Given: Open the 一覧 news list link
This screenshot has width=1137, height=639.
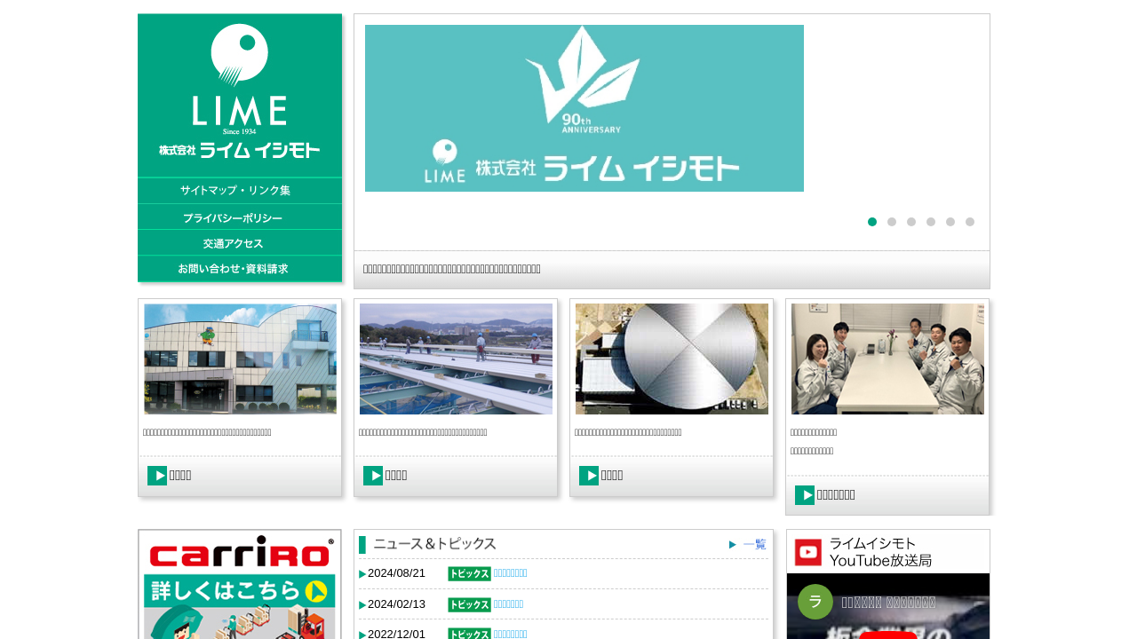Looking at the screenshot, I should [x=754, y=545].
